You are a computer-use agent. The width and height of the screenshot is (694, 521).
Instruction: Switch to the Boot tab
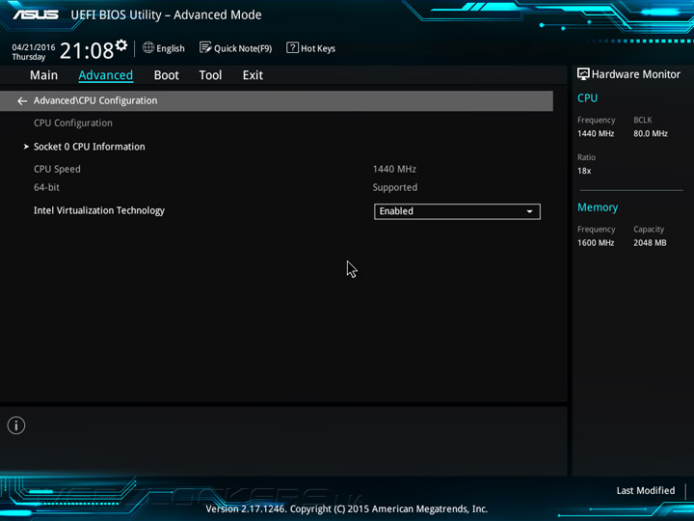point(167,75)
